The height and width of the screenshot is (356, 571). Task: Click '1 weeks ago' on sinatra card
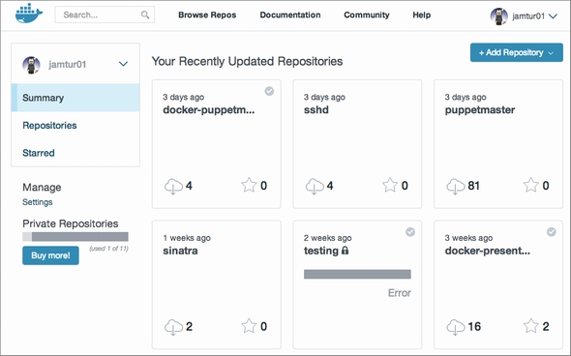(187, 238)
